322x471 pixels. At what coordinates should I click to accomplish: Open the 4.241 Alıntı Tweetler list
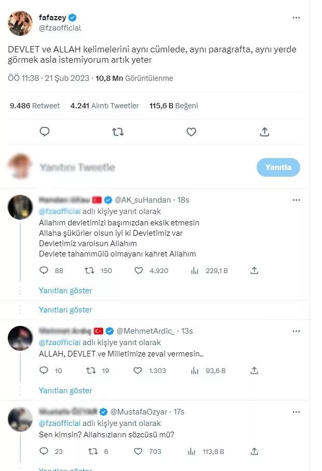click(104, 106)
